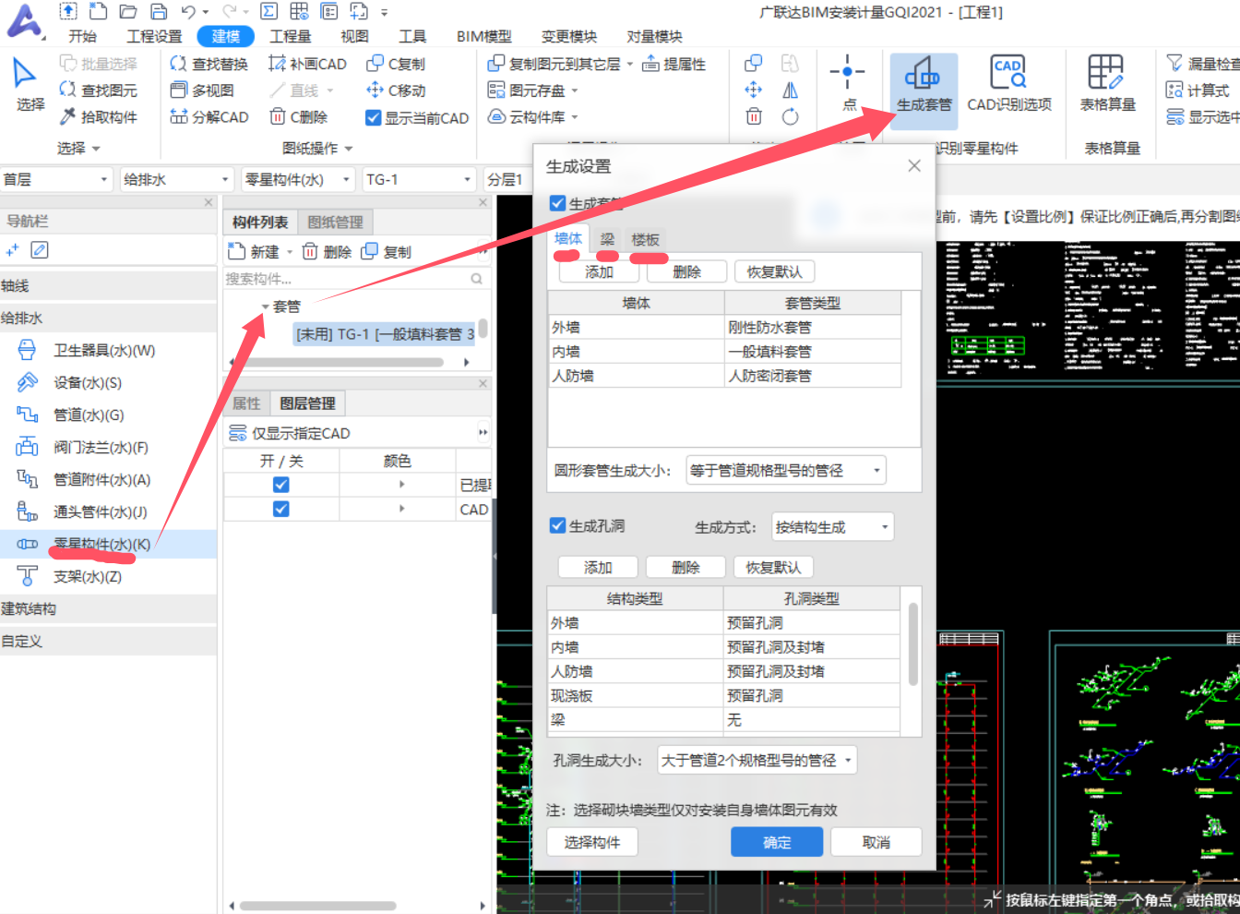Expand the 已提 layer color arrow
The image size is (1240, 914).
point(401,485)
